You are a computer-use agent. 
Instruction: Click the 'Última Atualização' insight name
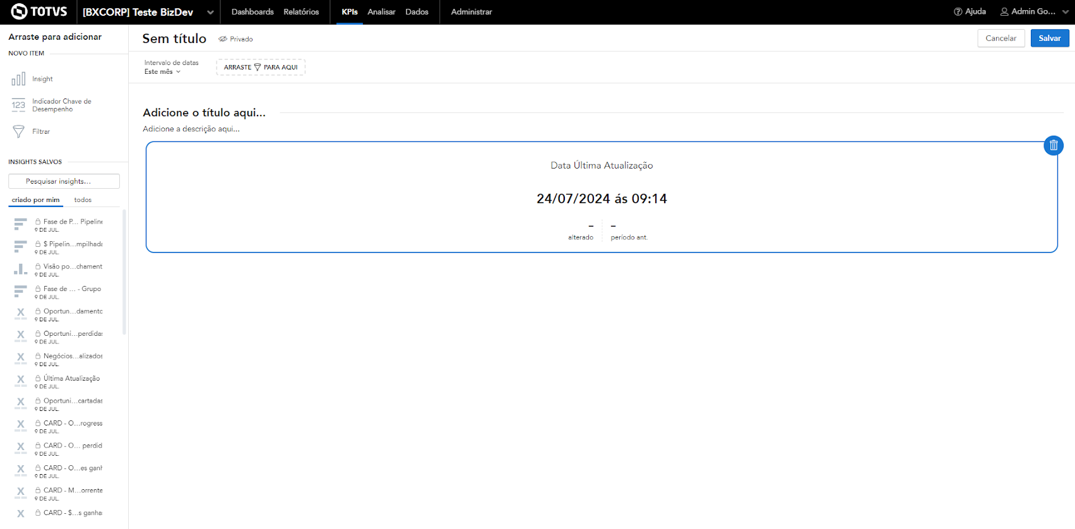(x=71, y=378)
